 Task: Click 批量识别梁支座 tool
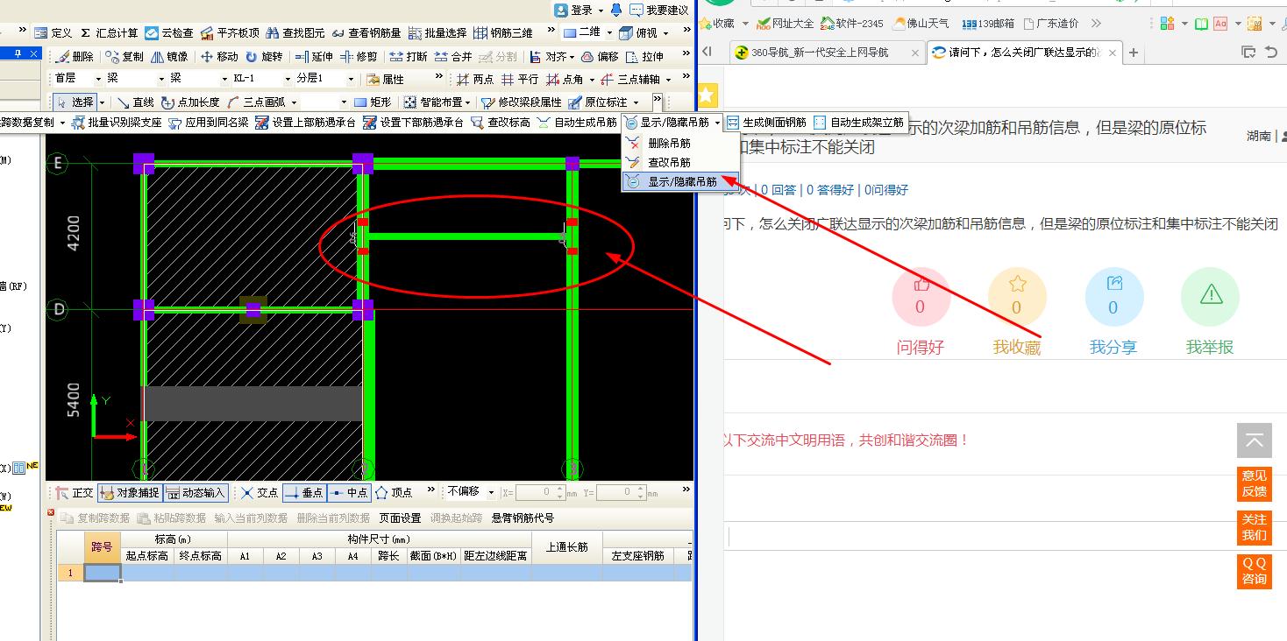[x=117, y=123]
